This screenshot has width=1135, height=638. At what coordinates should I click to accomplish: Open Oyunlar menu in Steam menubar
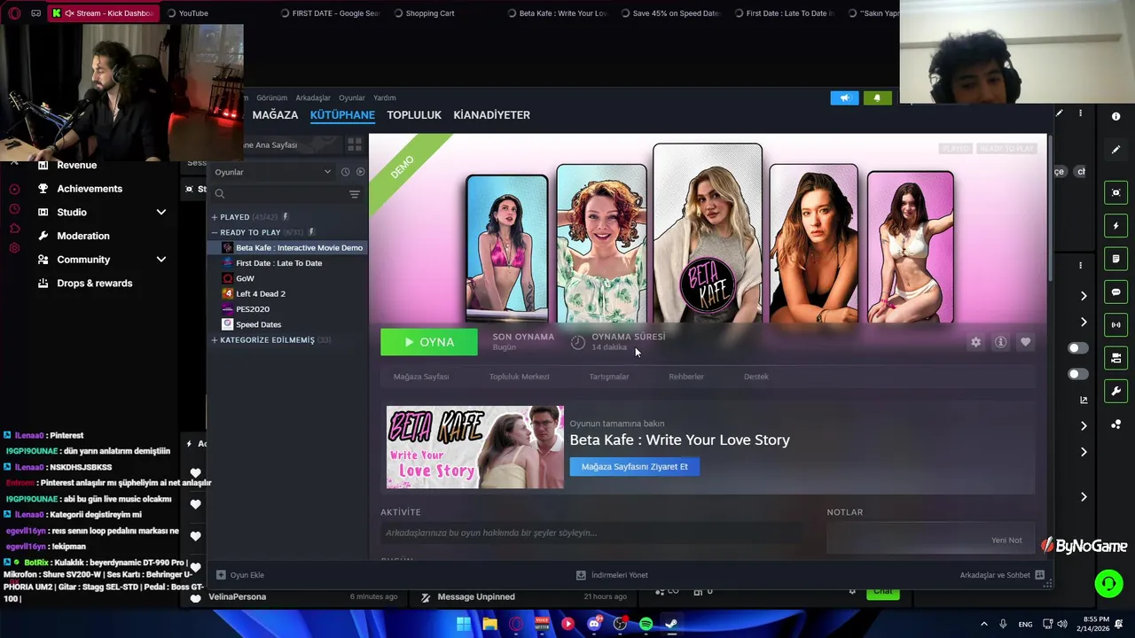pyautogui.click(x=352, y=97)
